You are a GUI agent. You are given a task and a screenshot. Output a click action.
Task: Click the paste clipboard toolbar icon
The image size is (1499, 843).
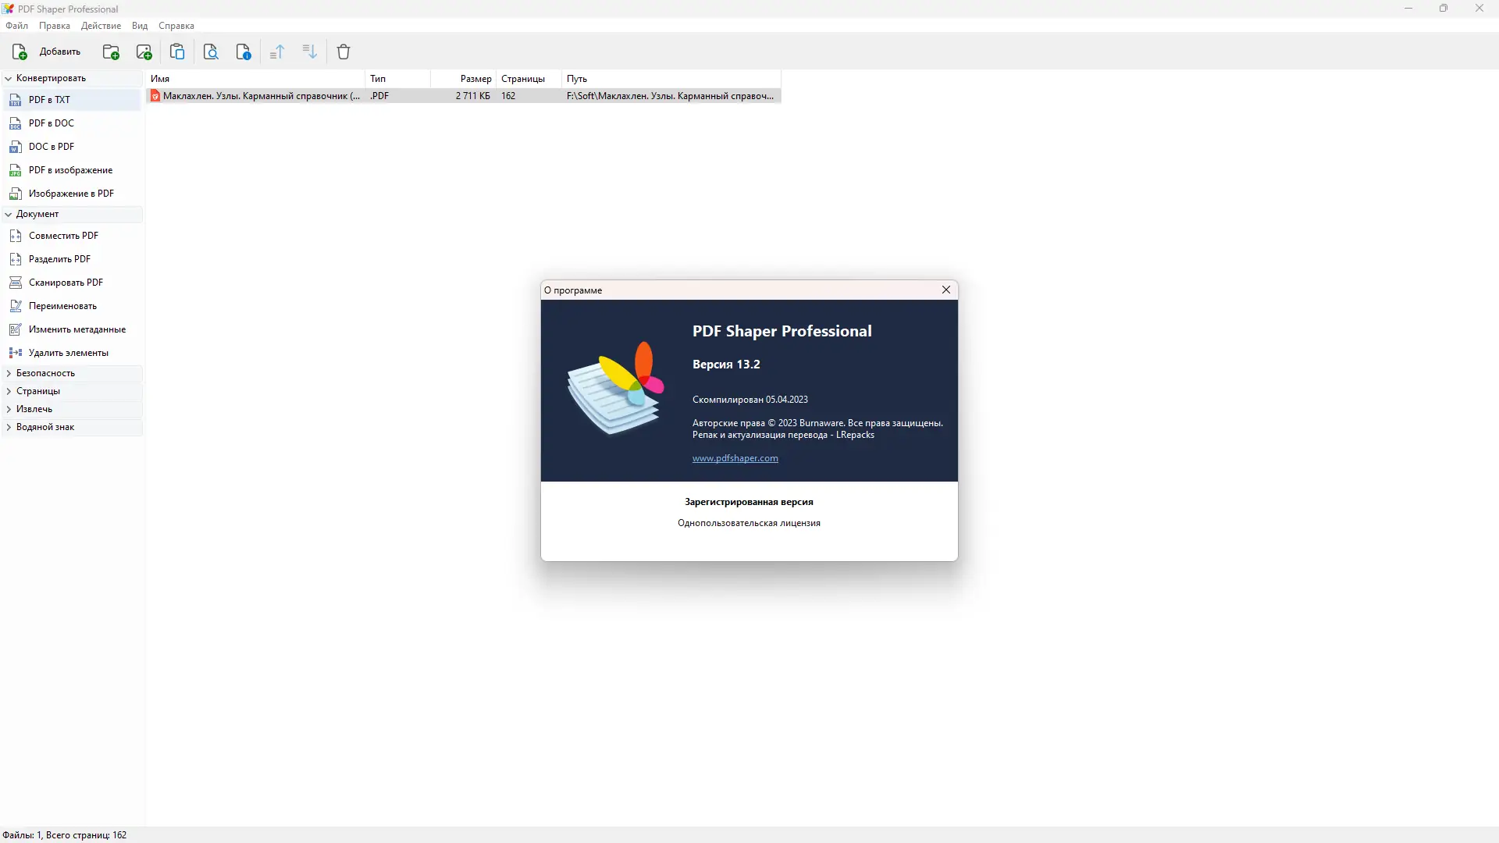177,52
